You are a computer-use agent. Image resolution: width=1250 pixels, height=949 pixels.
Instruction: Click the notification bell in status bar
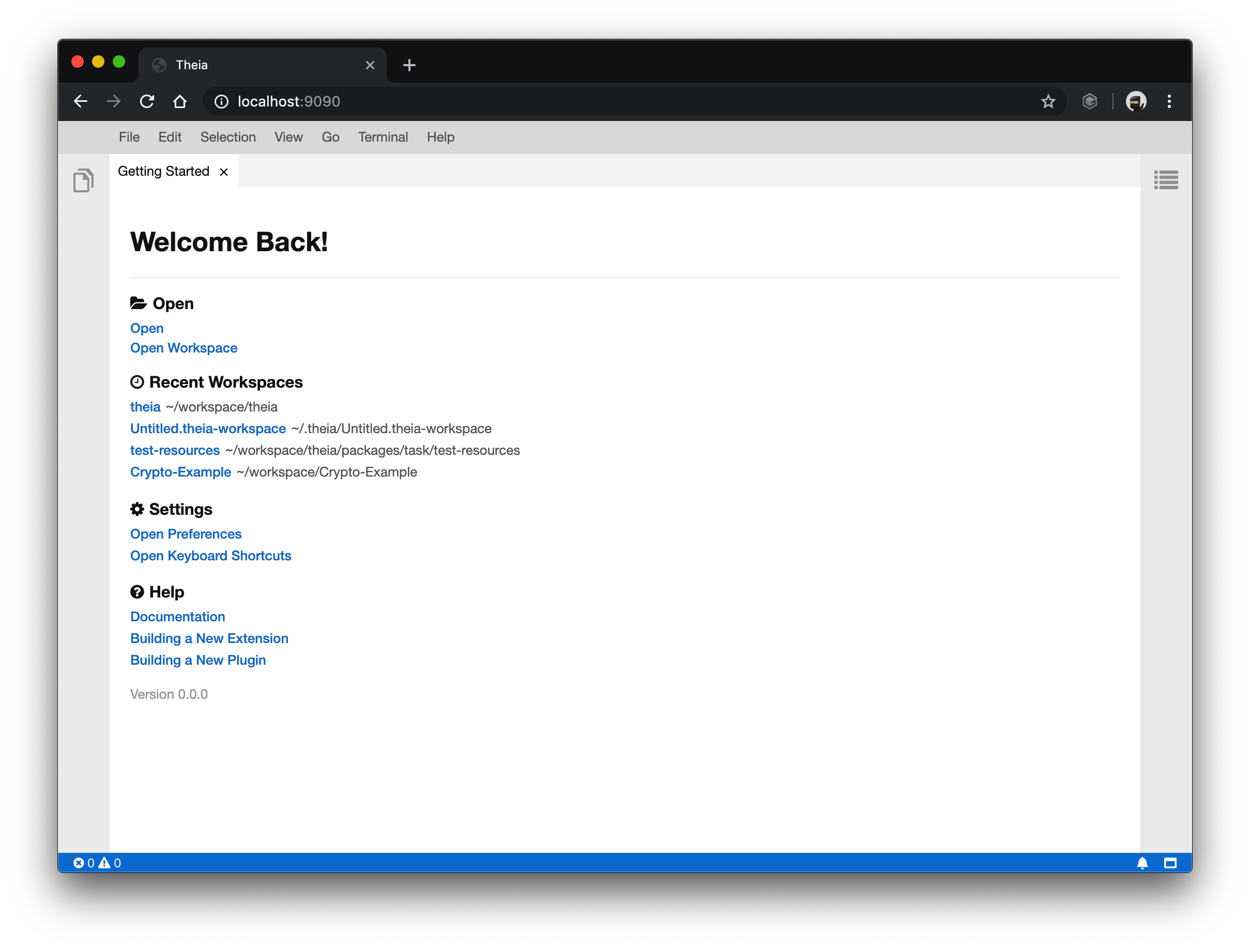coord(1142,863)
